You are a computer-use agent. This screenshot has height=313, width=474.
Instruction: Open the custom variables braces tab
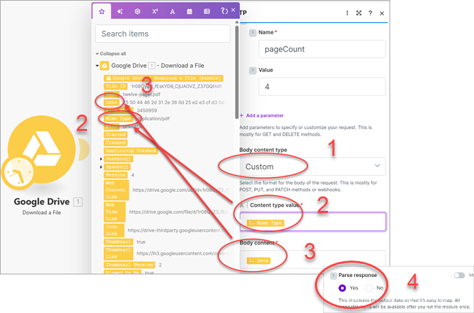[224, 11]
